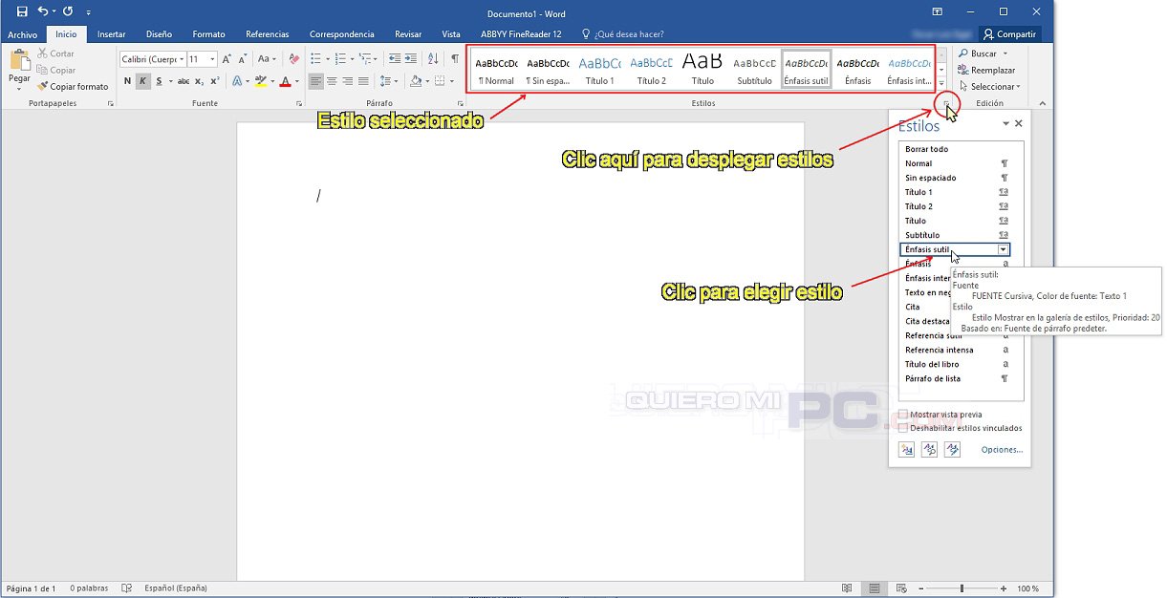The image size is (1167, 598).
Task: Open change case Aa dropdown
Action: click(267, 59)
